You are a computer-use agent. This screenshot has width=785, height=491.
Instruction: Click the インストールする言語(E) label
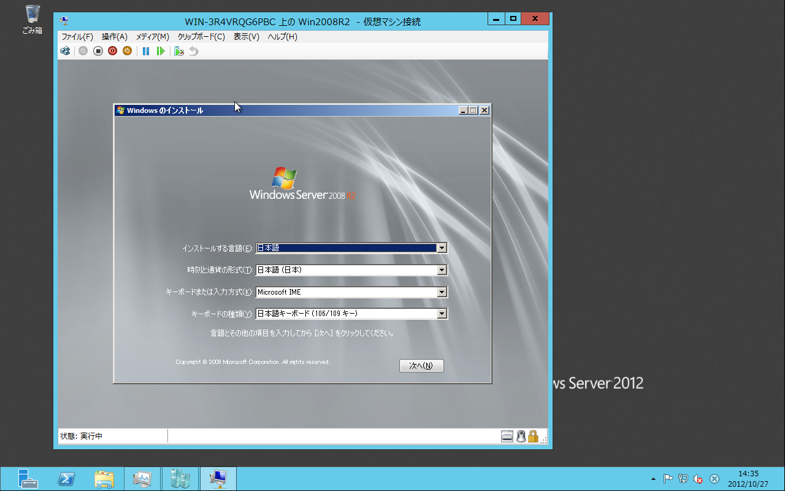[x=217, y=249]
